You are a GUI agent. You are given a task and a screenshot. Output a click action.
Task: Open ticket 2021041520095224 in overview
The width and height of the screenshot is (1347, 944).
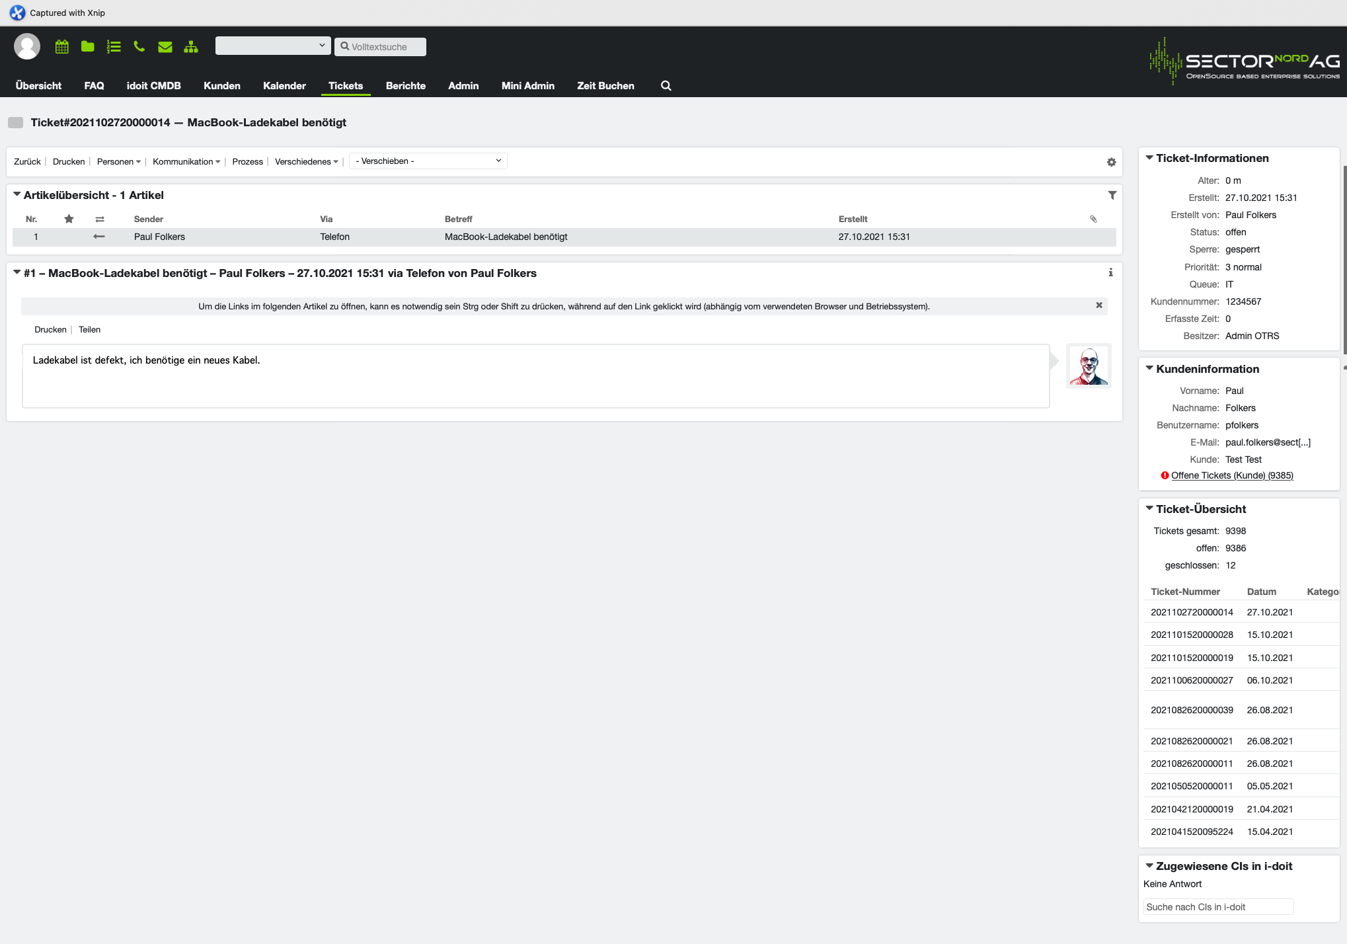[x=1192, y=832]
